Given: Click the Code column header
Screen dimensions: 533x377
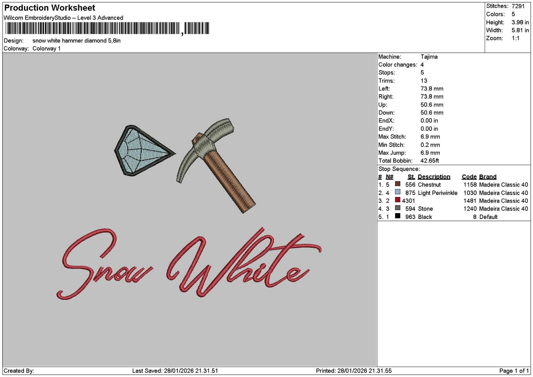Looking at the screenshot, I should (469, 177).
